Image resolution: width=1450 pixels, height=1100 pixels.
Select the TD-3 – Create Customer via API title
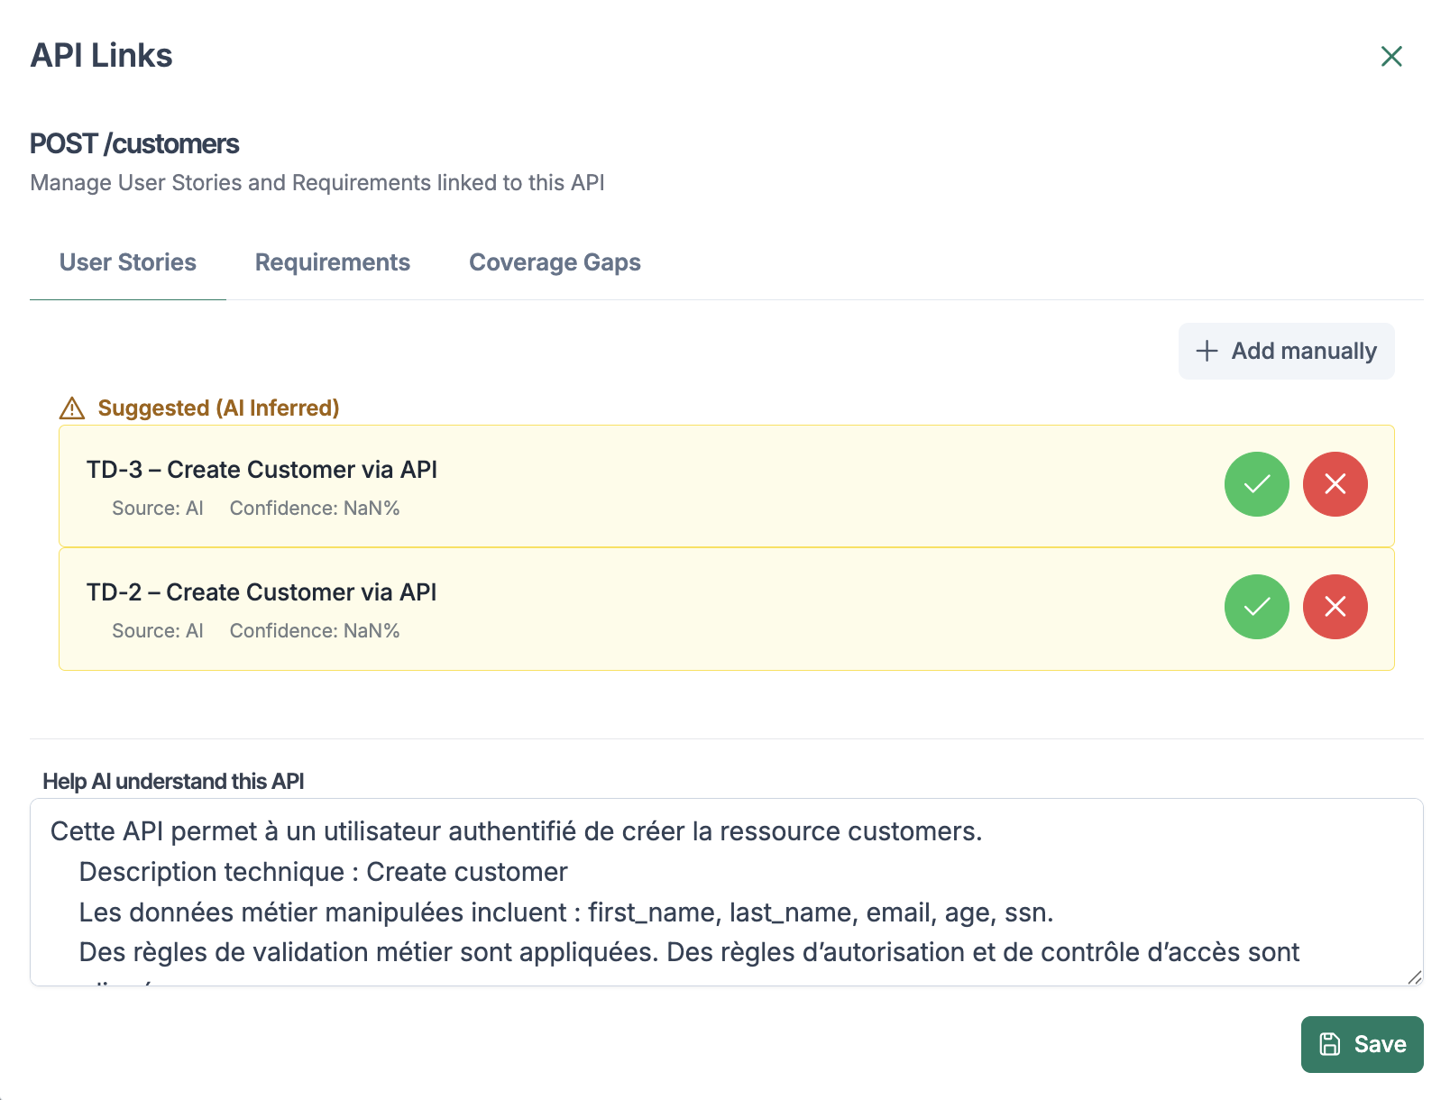262,470
